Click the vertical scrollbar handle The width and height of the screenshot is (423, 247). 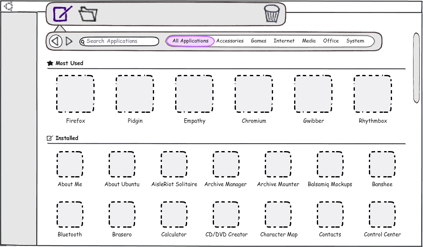point(416,68)
